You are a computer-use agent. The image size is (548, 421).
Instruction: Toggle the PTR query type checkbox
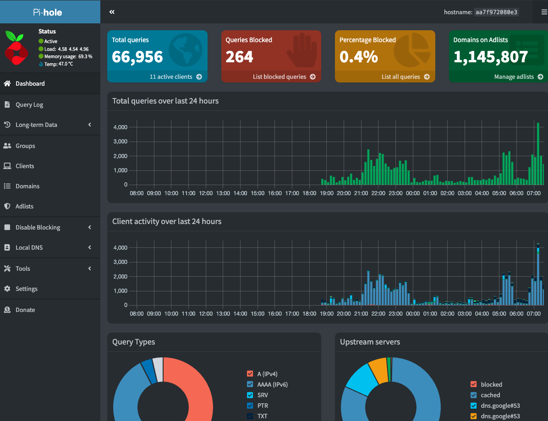coord(250,405)
